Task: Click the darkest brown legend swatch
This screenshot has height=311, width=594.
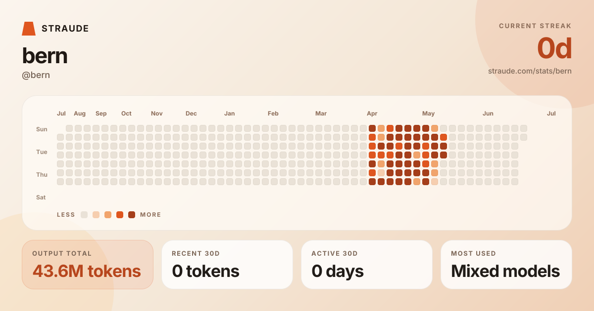Action: point(132,215)
